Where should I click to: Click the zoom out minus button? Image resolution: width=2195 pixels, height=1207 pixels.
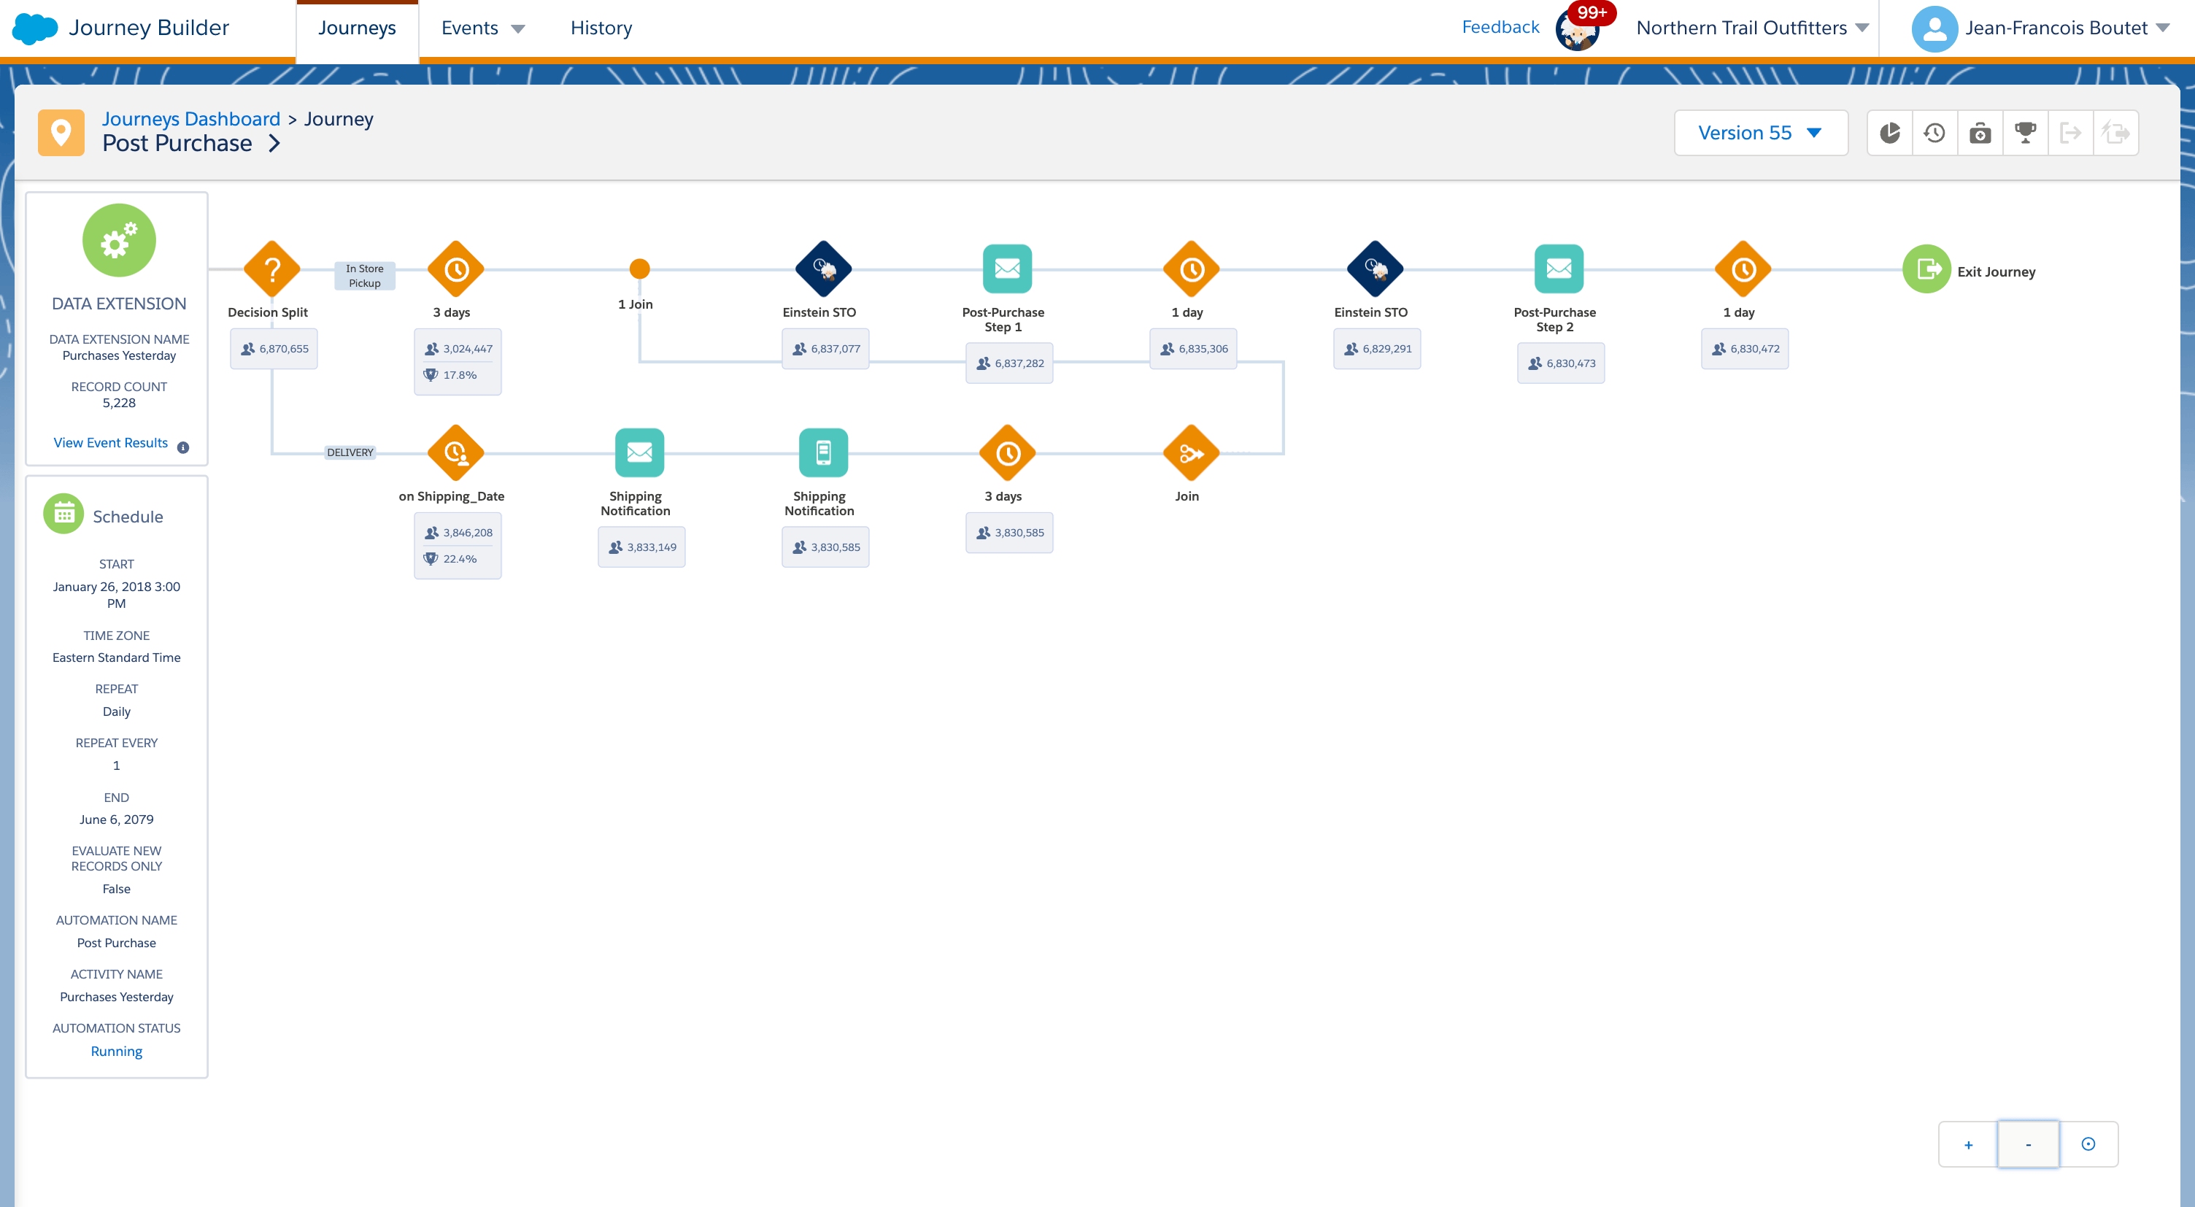2028,1144
